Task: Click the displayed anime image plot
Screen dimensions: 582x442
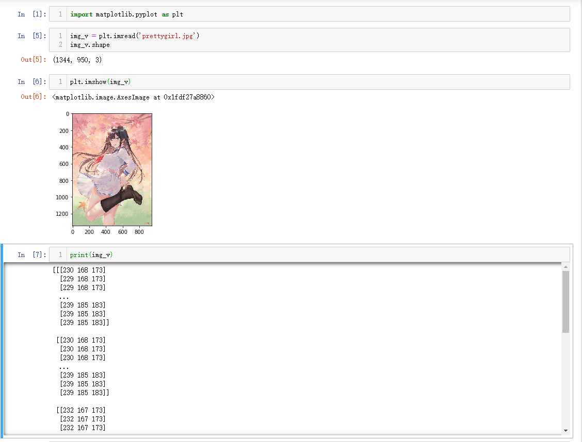Action: pyautogui.click(x=112, y=169)
